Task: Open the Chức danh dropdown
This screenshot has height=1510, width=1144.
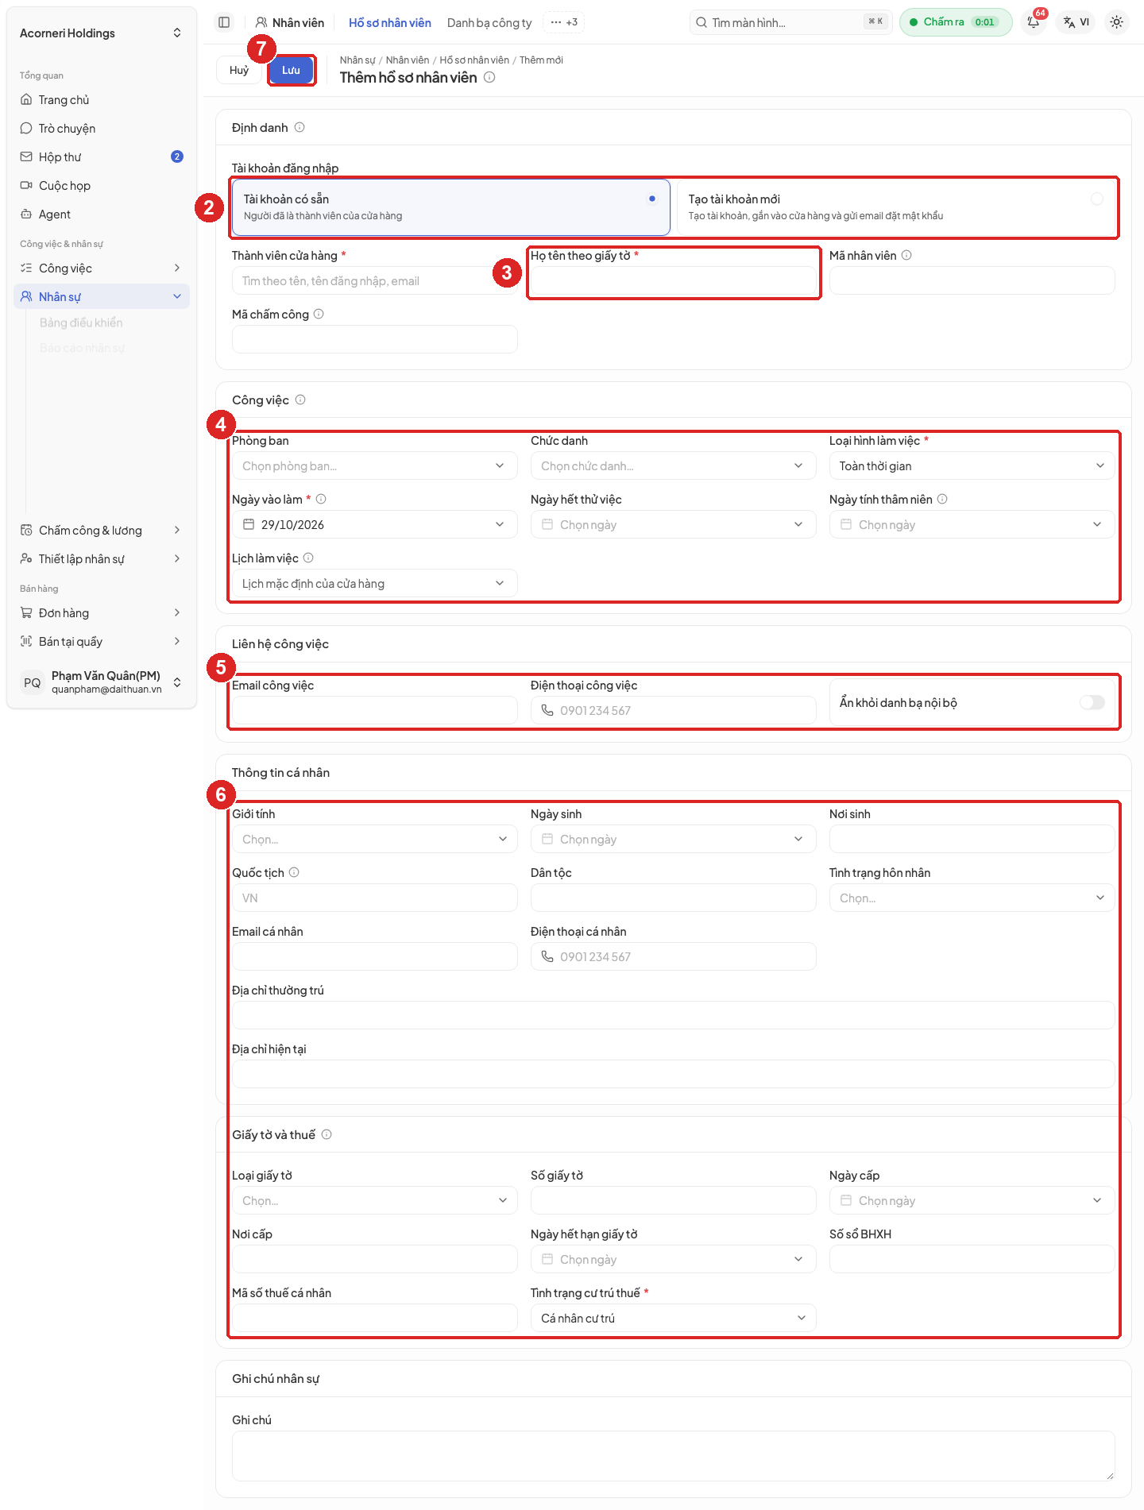Action: (674, 465)
